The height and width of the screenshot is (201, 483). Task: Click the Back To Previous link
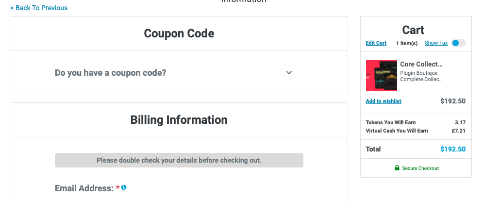(39, 8)
